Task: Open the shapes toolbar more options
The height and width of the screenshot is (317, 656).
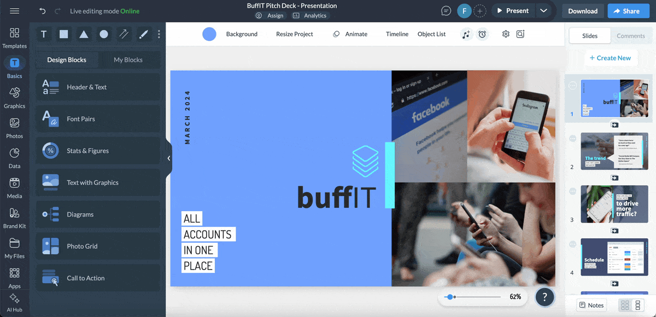Action: tap(159, 34)
